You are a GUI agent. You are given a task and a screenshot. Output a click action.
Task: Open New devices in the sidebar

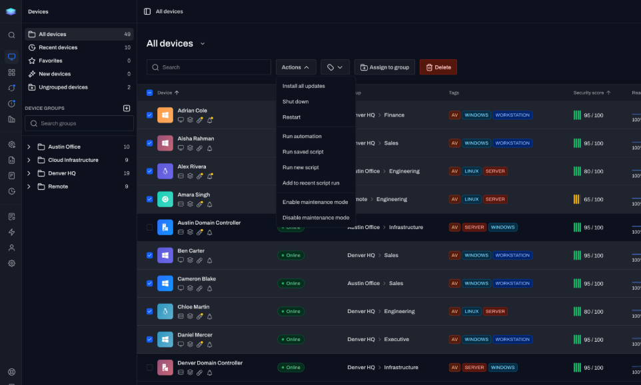tap(79, 74)
